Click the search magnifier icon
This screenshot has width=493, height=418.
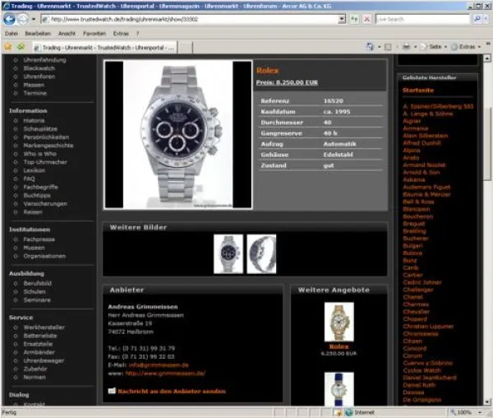[x=477, y=19]
